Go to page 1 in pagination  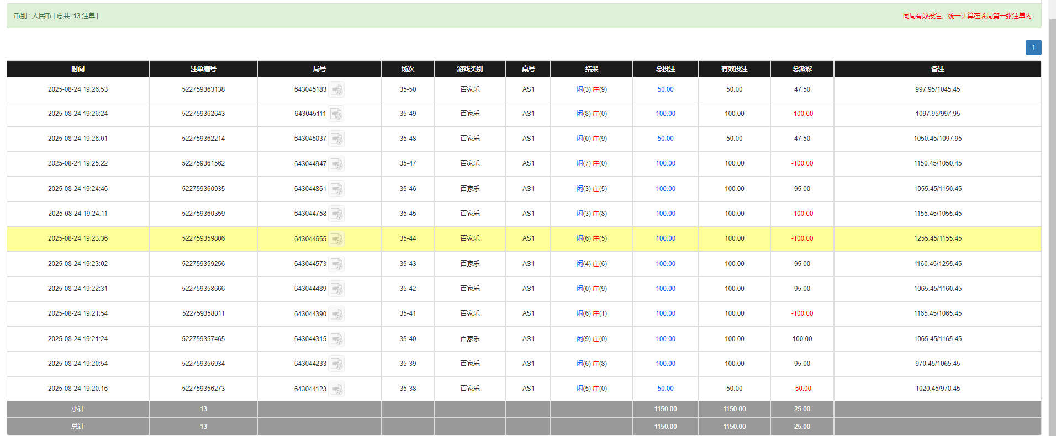pos(1033,47)
